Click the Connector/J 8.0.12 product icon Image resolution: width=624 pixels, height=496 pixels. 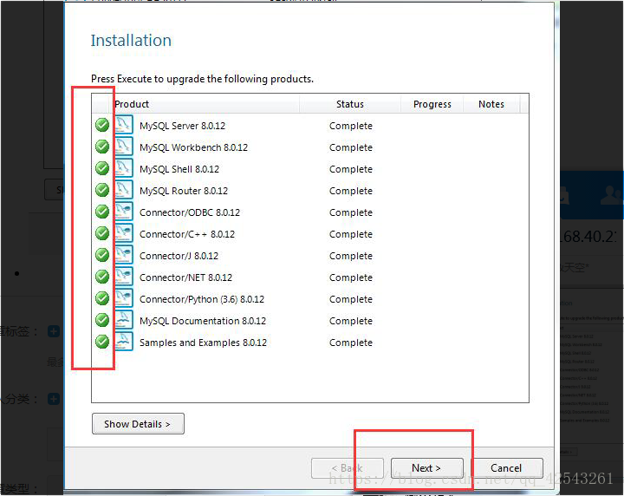coord(124,255)
